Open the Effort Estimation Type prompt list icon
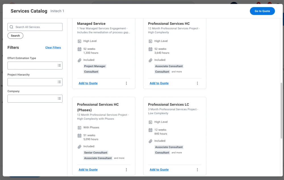The height and width of the screenshot is (180, 284). [59, 65]
